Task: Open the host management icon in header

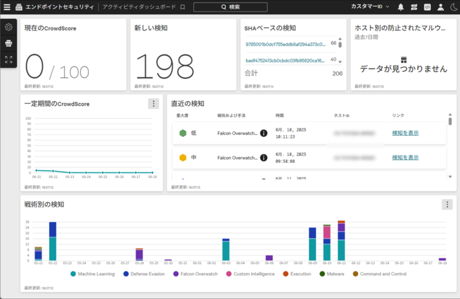Action: 414,7
